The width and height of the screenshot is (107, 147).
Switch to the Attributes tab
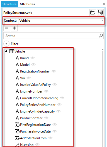pos(27,4)
